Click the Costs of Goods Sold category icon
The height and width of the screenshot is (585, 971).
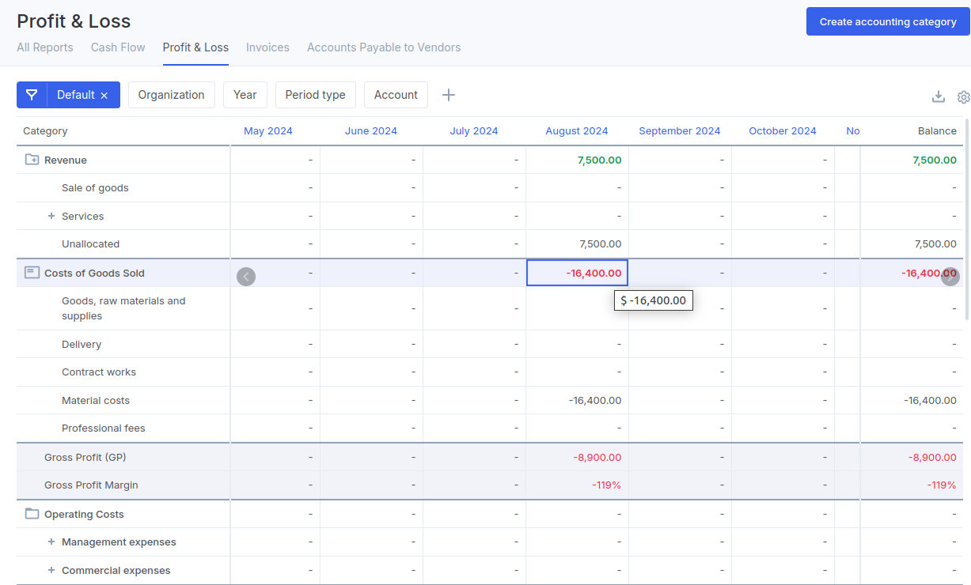point(32,273)
